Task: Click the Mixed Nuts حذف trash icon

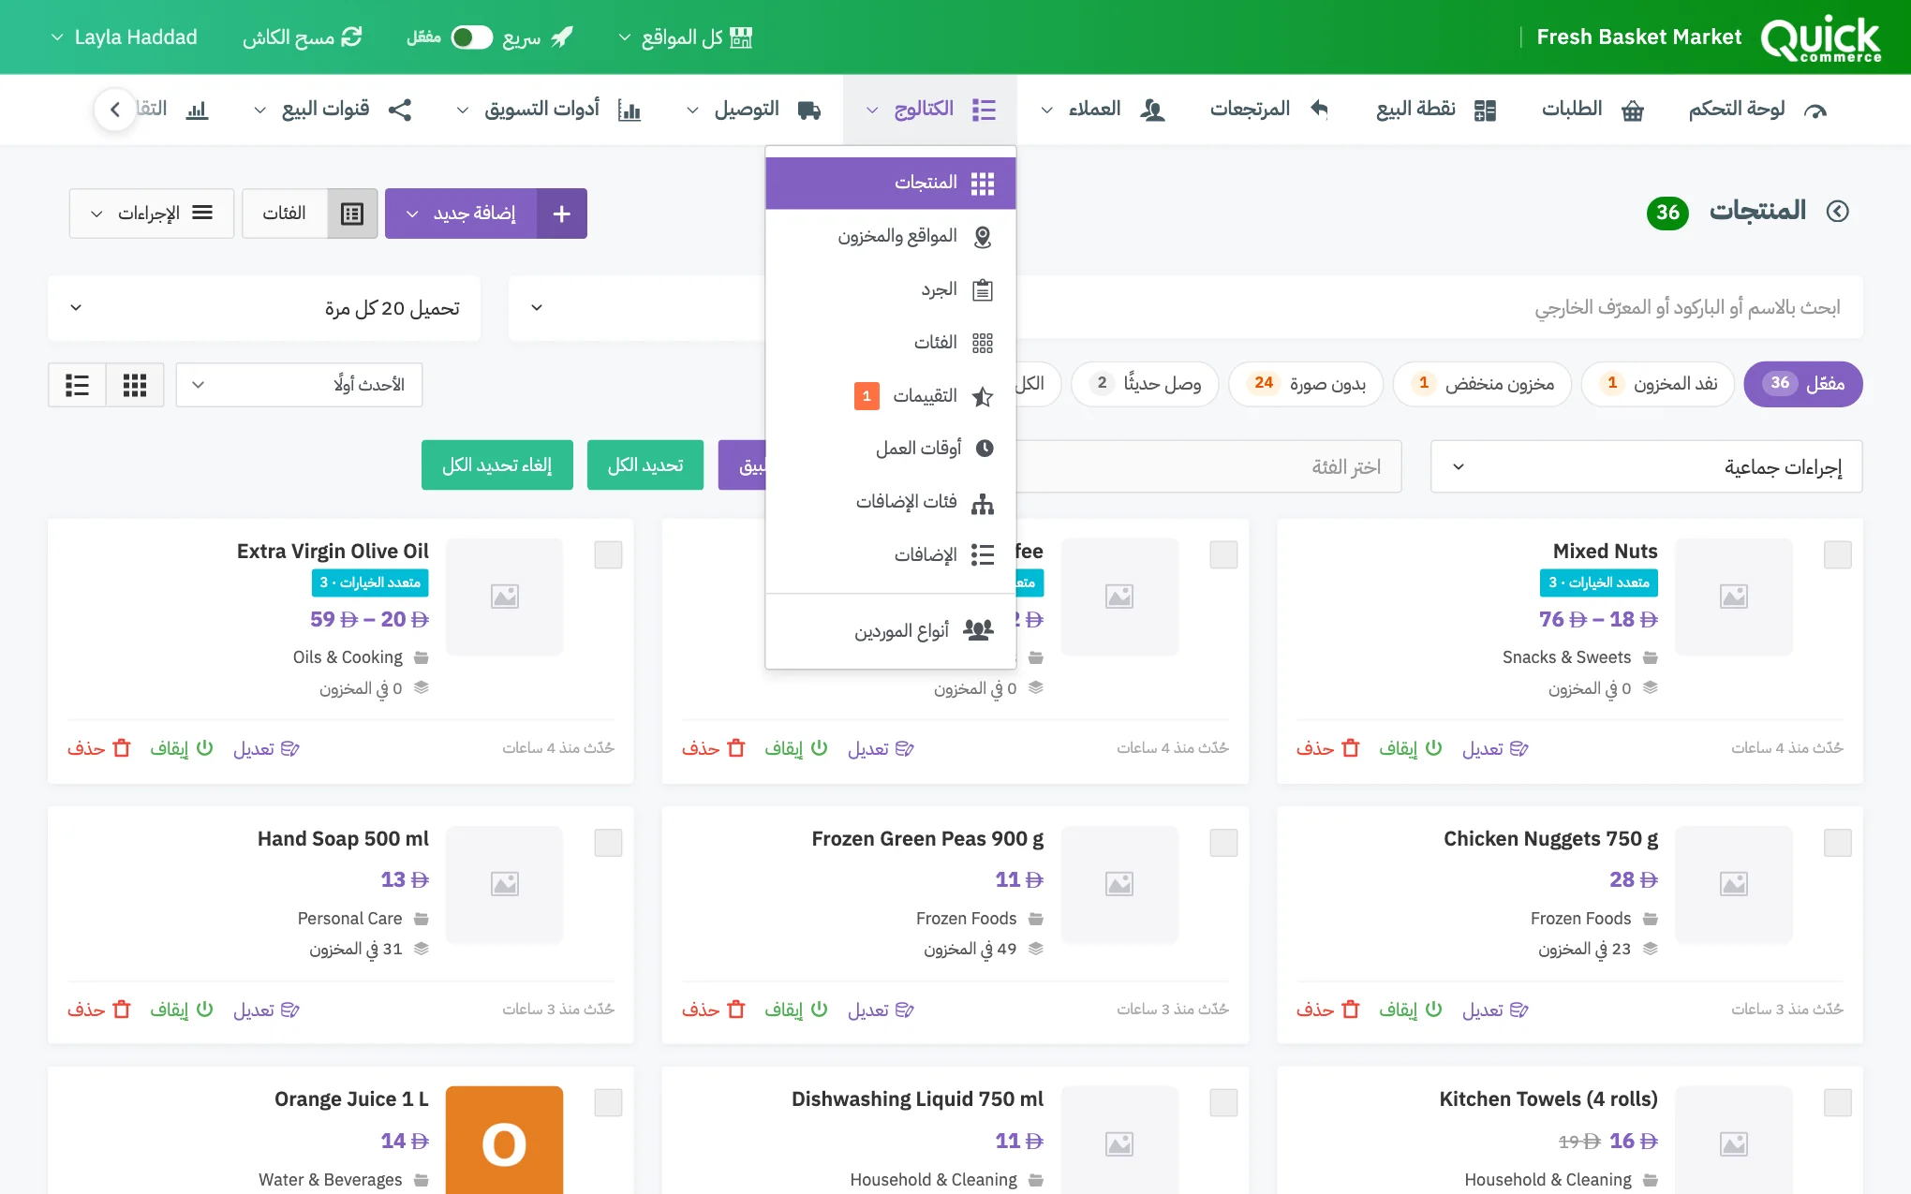Action: [x=1350, y=748]
